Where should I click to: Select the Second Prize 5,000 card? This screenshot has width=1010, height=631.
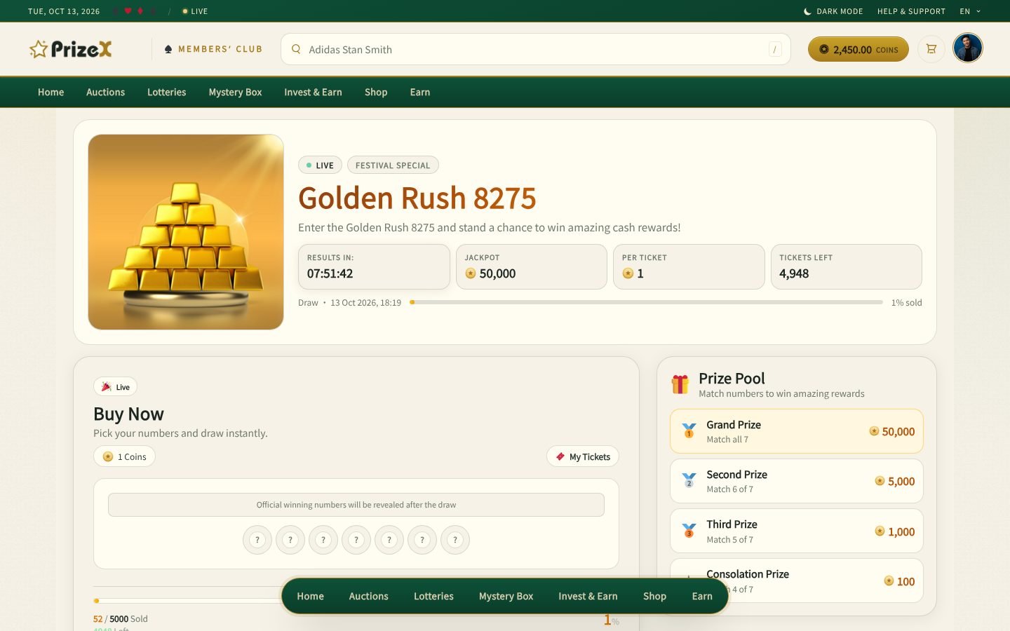tap(797, 481)
